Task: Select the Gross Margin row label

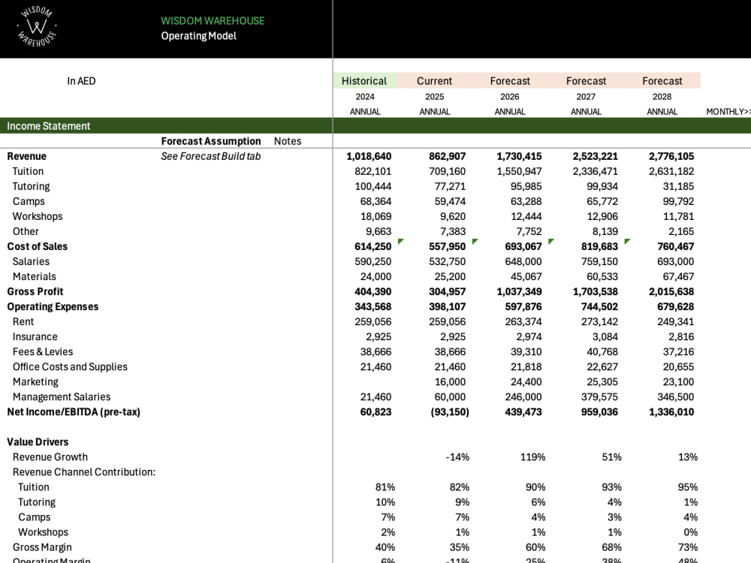Action: click(x=42, y=547)
